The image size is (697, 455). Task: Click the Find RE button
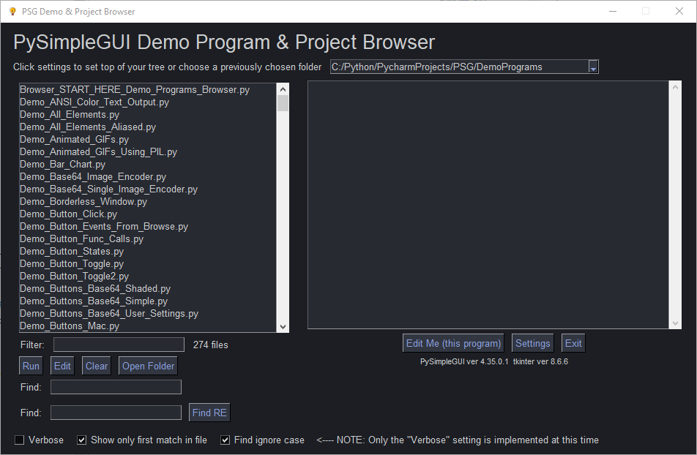(209, 413)
